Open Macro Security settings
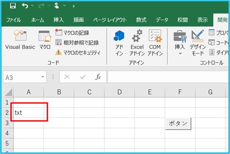This screenshot has width=230, height=154. click(78, 52)
